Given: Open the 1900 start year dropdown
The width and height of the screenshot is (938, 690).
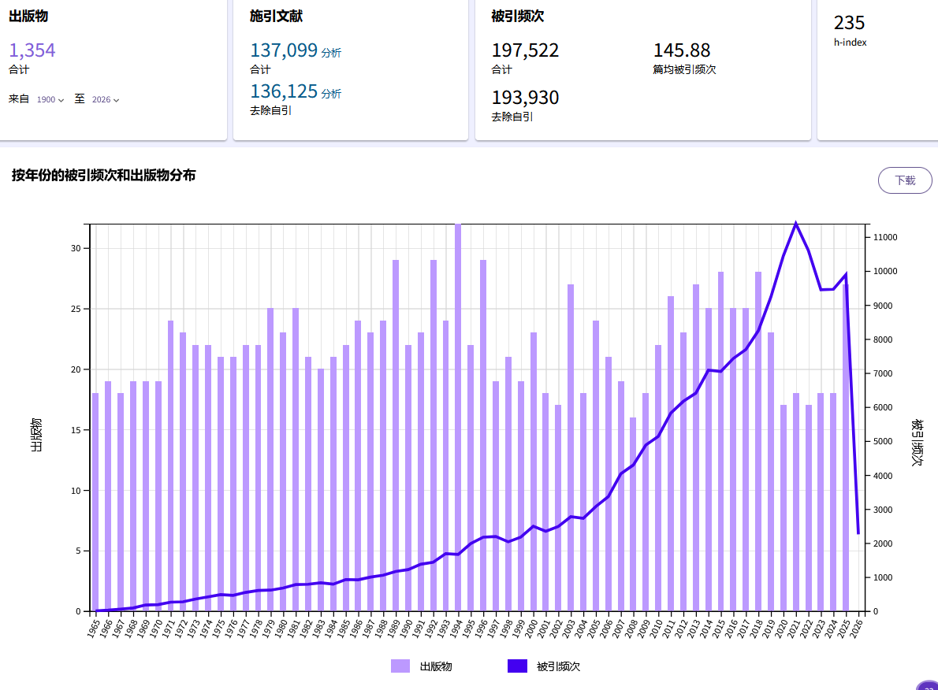Looking at the screenshot, I should coord(50,100).
